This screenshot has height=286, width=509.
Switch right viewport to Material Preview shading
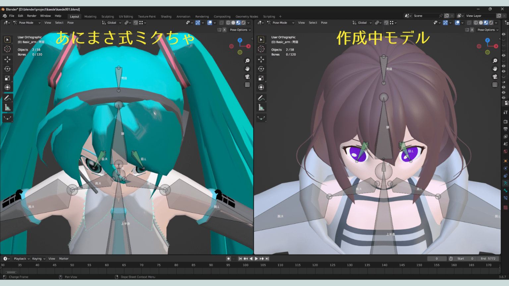(486, 23)
